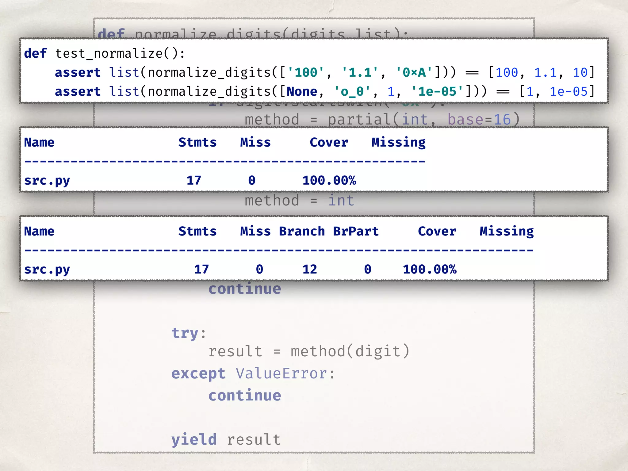
Task: Click the '0×A' hex string argument
Action: [x=414, y=72]
